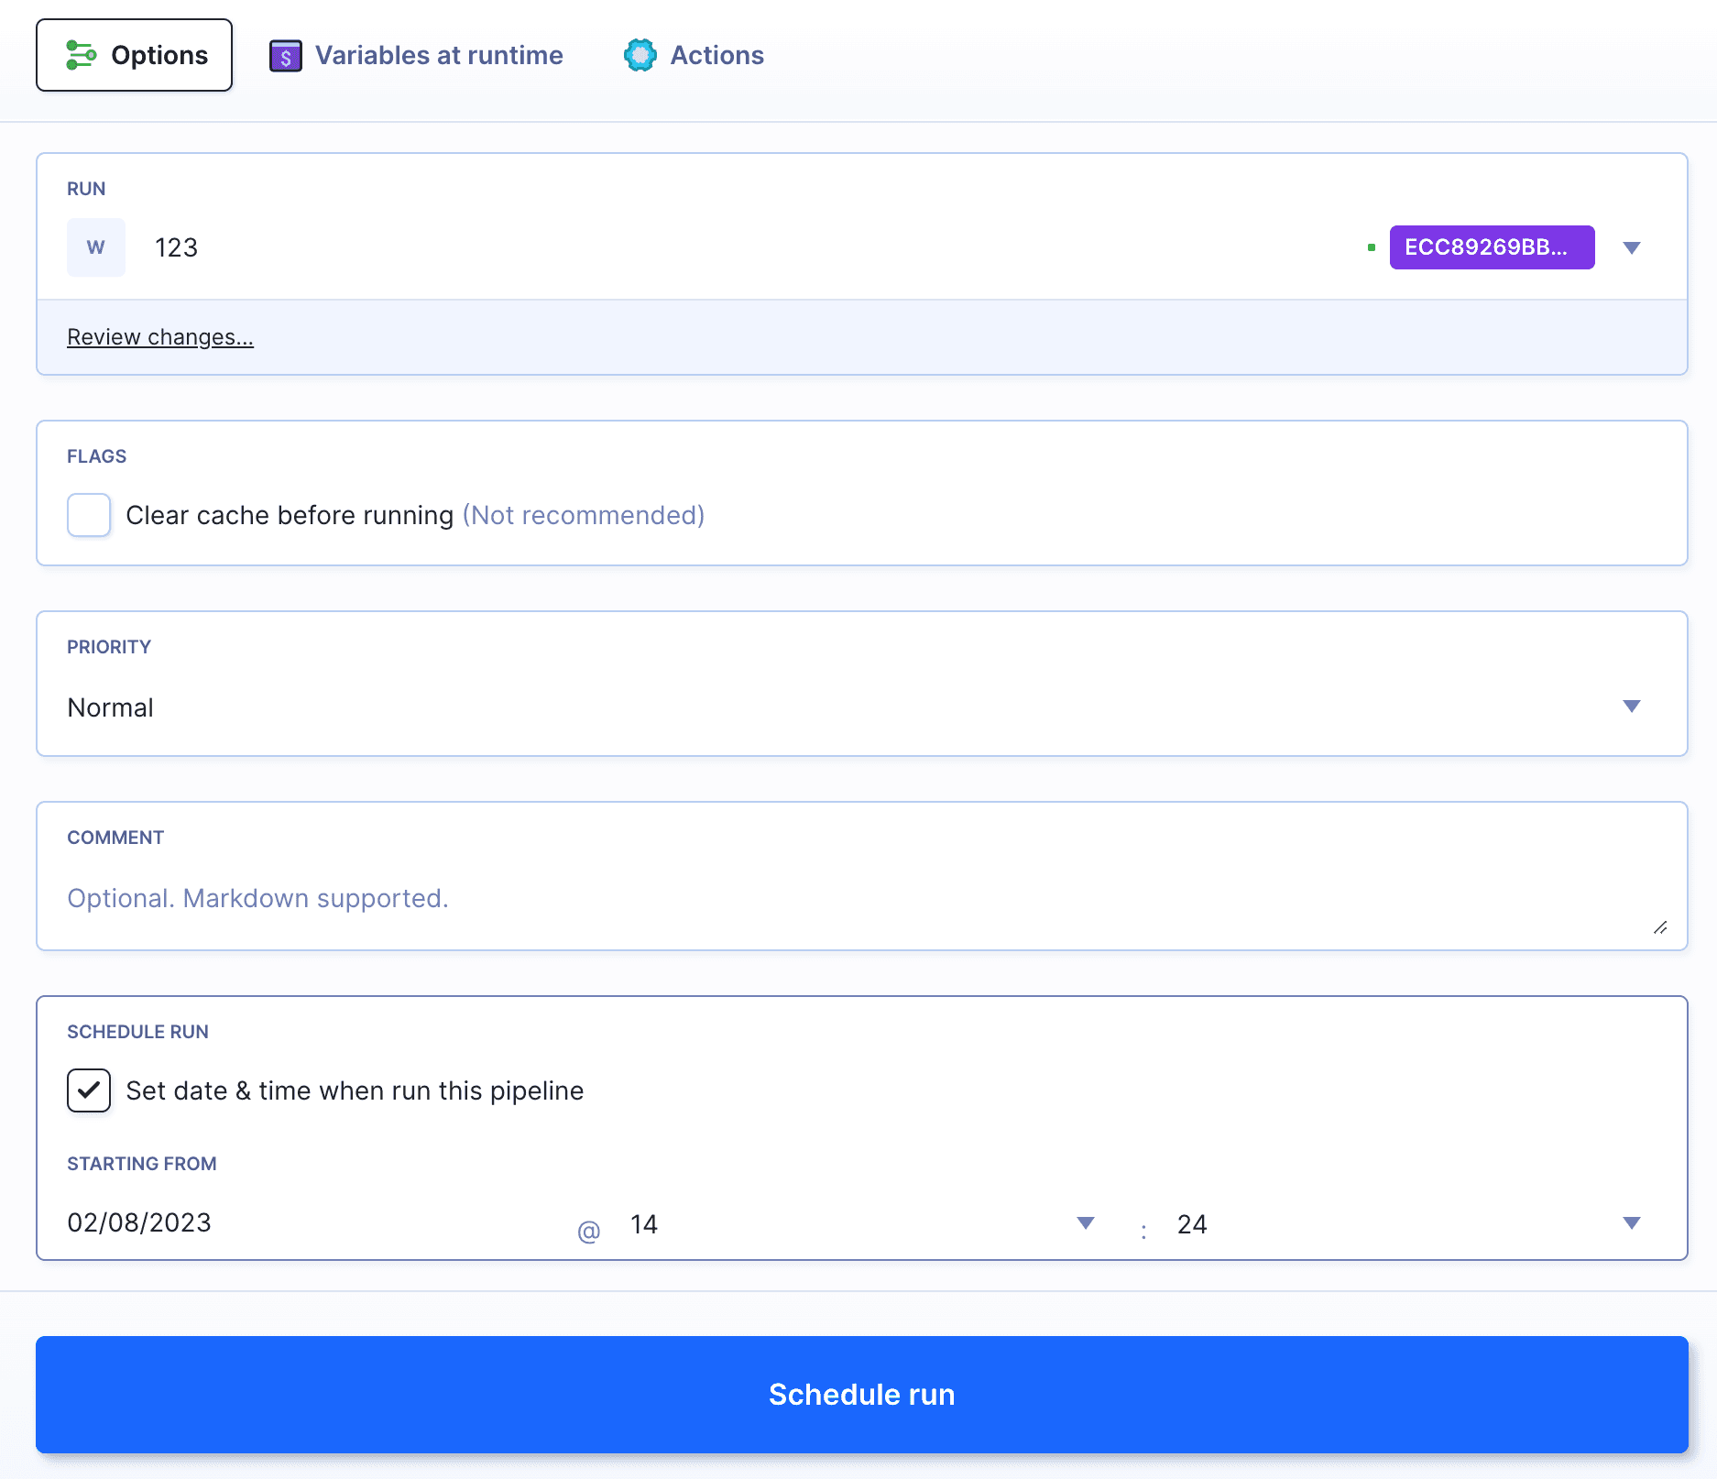Click the Variables at runtime dollar icon
The width and height of the screenshot is (1717, 1479).
point(285,56)
